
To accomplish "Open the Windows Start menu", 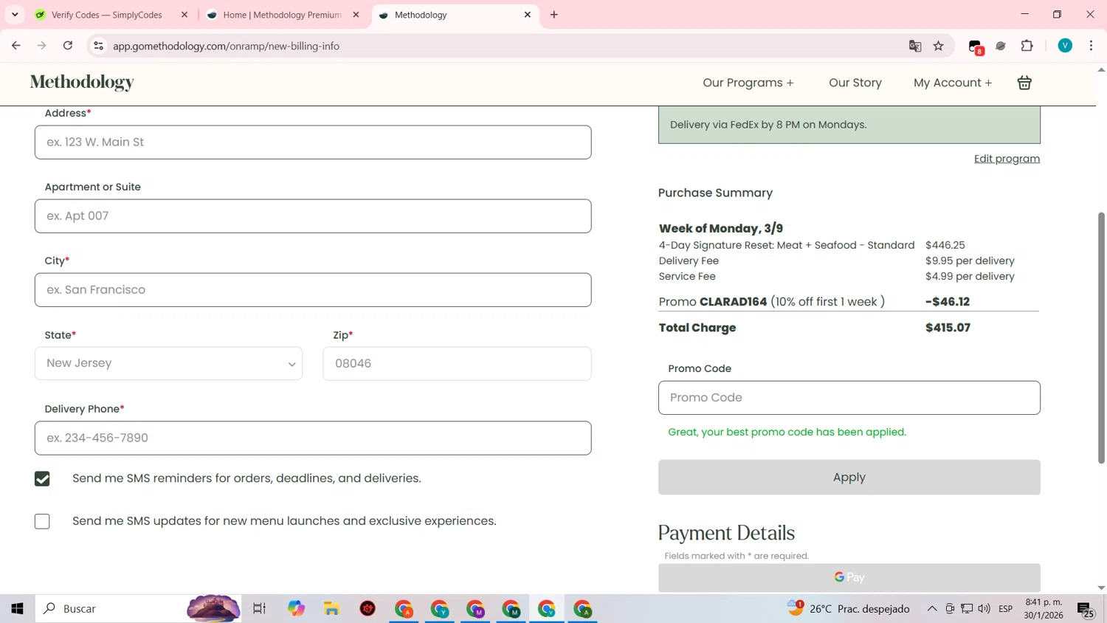I will pos(18,609).
